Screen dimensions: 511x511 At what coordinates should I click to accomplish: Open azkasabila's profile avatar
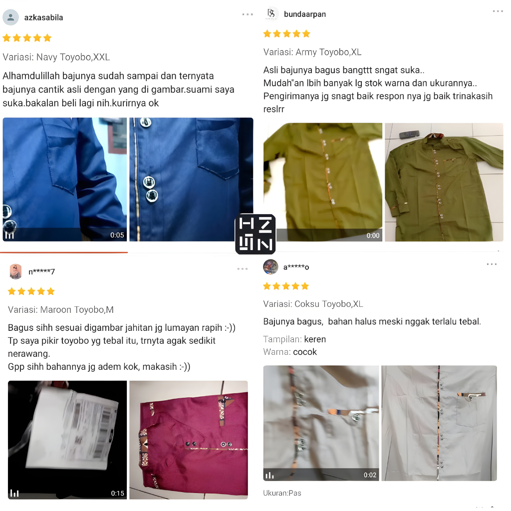click(11, 17)
